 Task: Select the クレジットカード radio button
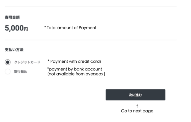[x=8, y=62]
